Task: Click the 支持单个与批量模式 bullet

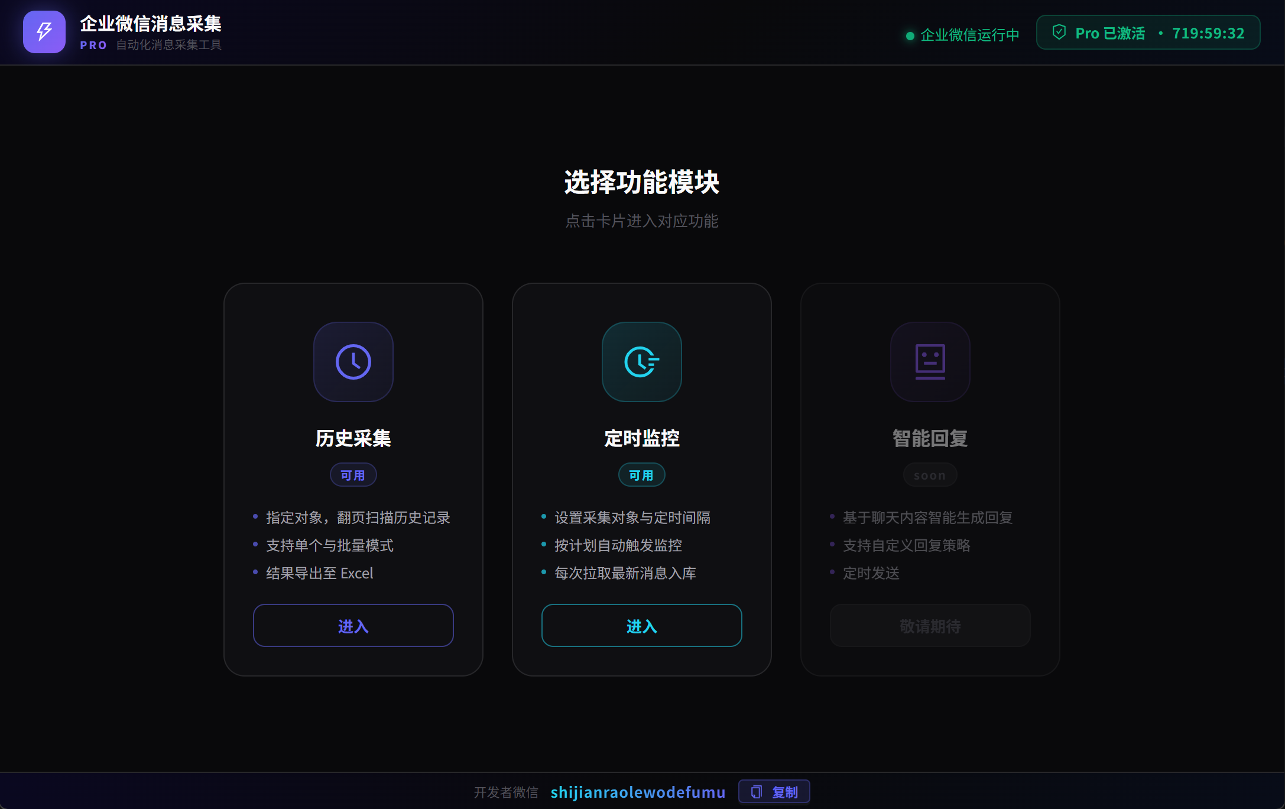Action: (x=330, y=545)
